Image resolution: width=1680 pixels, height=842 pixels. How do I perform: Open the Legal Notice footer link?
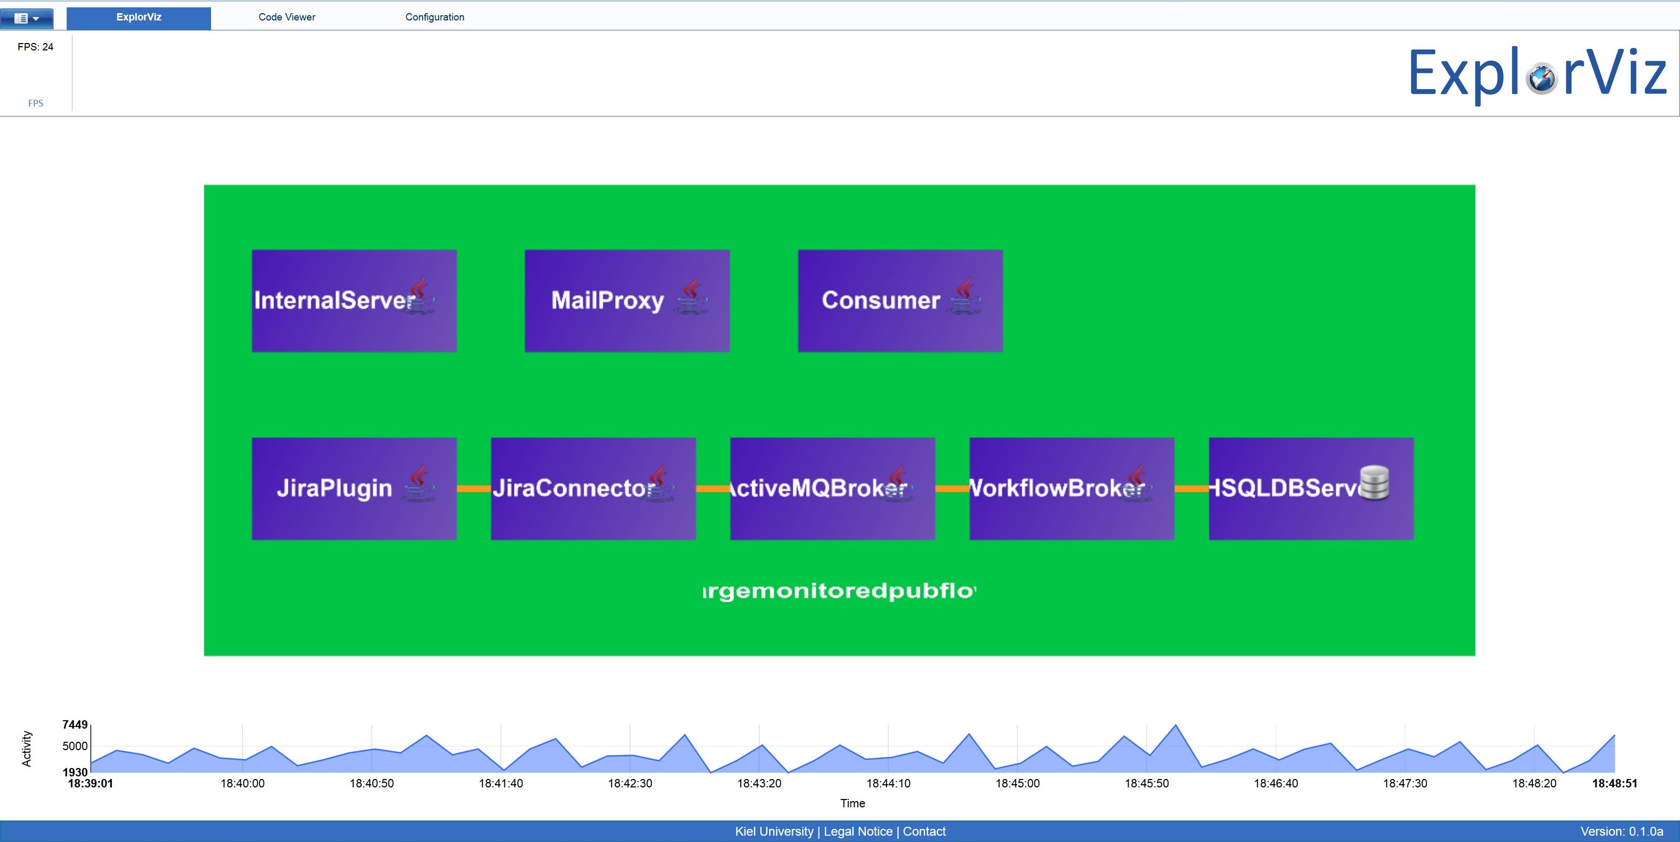tap(858, 832)
